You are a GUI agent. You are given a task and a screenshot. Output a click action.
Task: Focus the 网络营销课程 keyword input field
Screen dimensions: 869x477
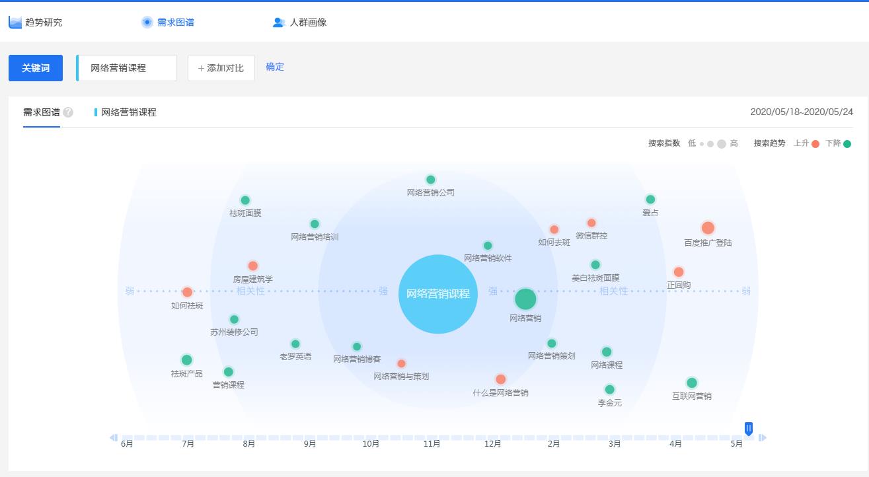click(128, 68)
